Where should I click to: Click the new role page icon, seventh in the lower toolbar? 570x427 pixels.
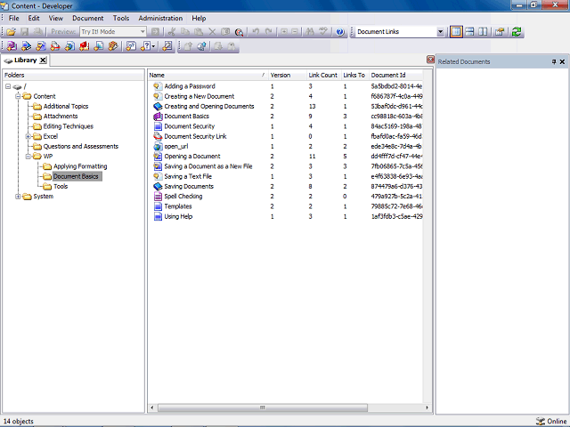99,46
